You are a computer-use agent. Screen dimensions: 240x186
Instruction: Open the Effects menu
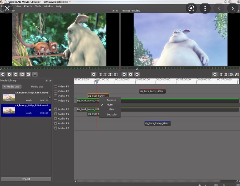tap(28, 6)
